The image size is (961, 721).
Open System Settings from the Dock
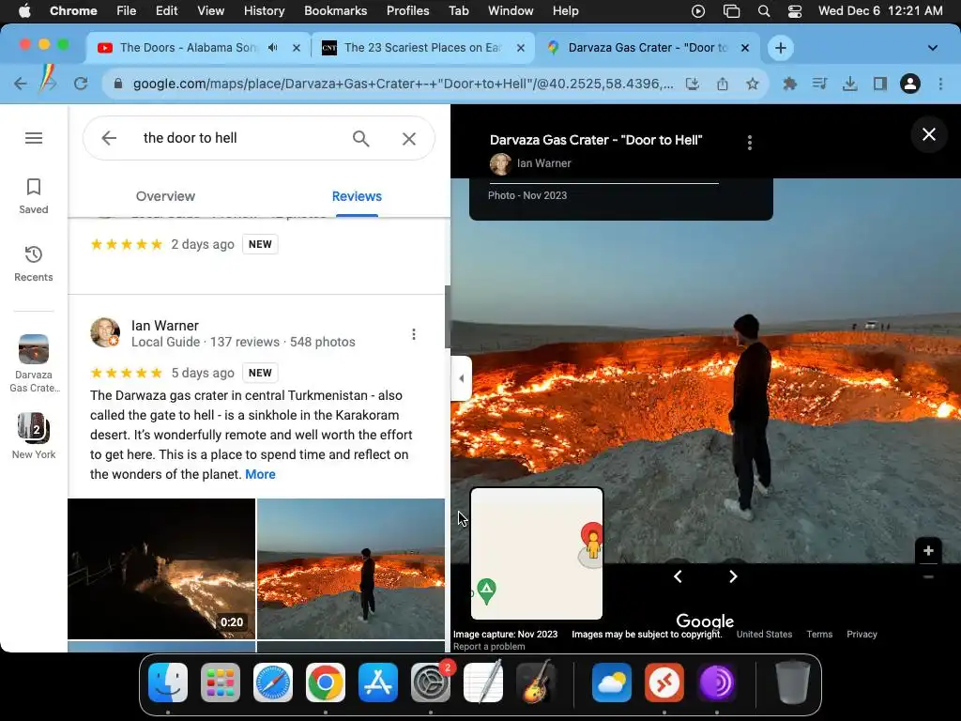pos(430,683)
